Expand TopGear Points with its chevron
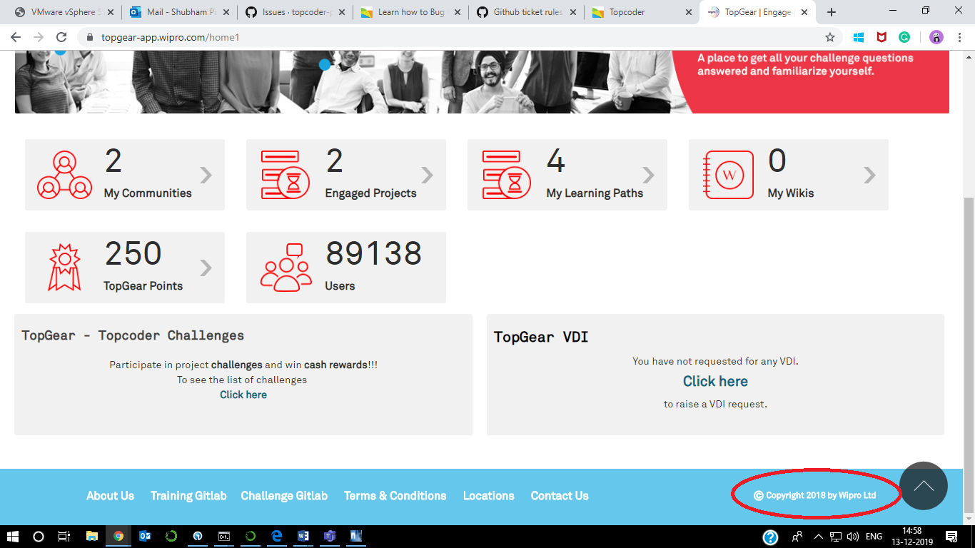975x548 pixels. pos(206,268)
